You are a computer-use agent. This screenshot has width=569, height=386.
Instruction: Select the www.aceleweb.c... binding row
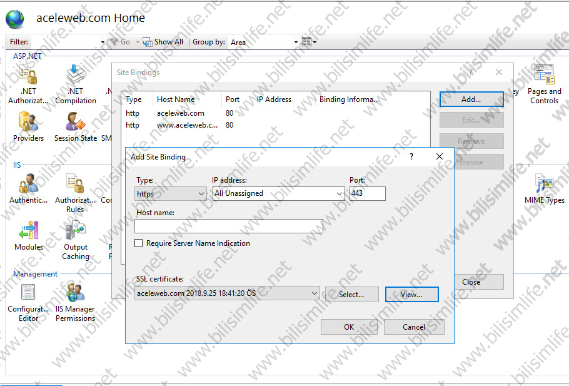point(275,125)
